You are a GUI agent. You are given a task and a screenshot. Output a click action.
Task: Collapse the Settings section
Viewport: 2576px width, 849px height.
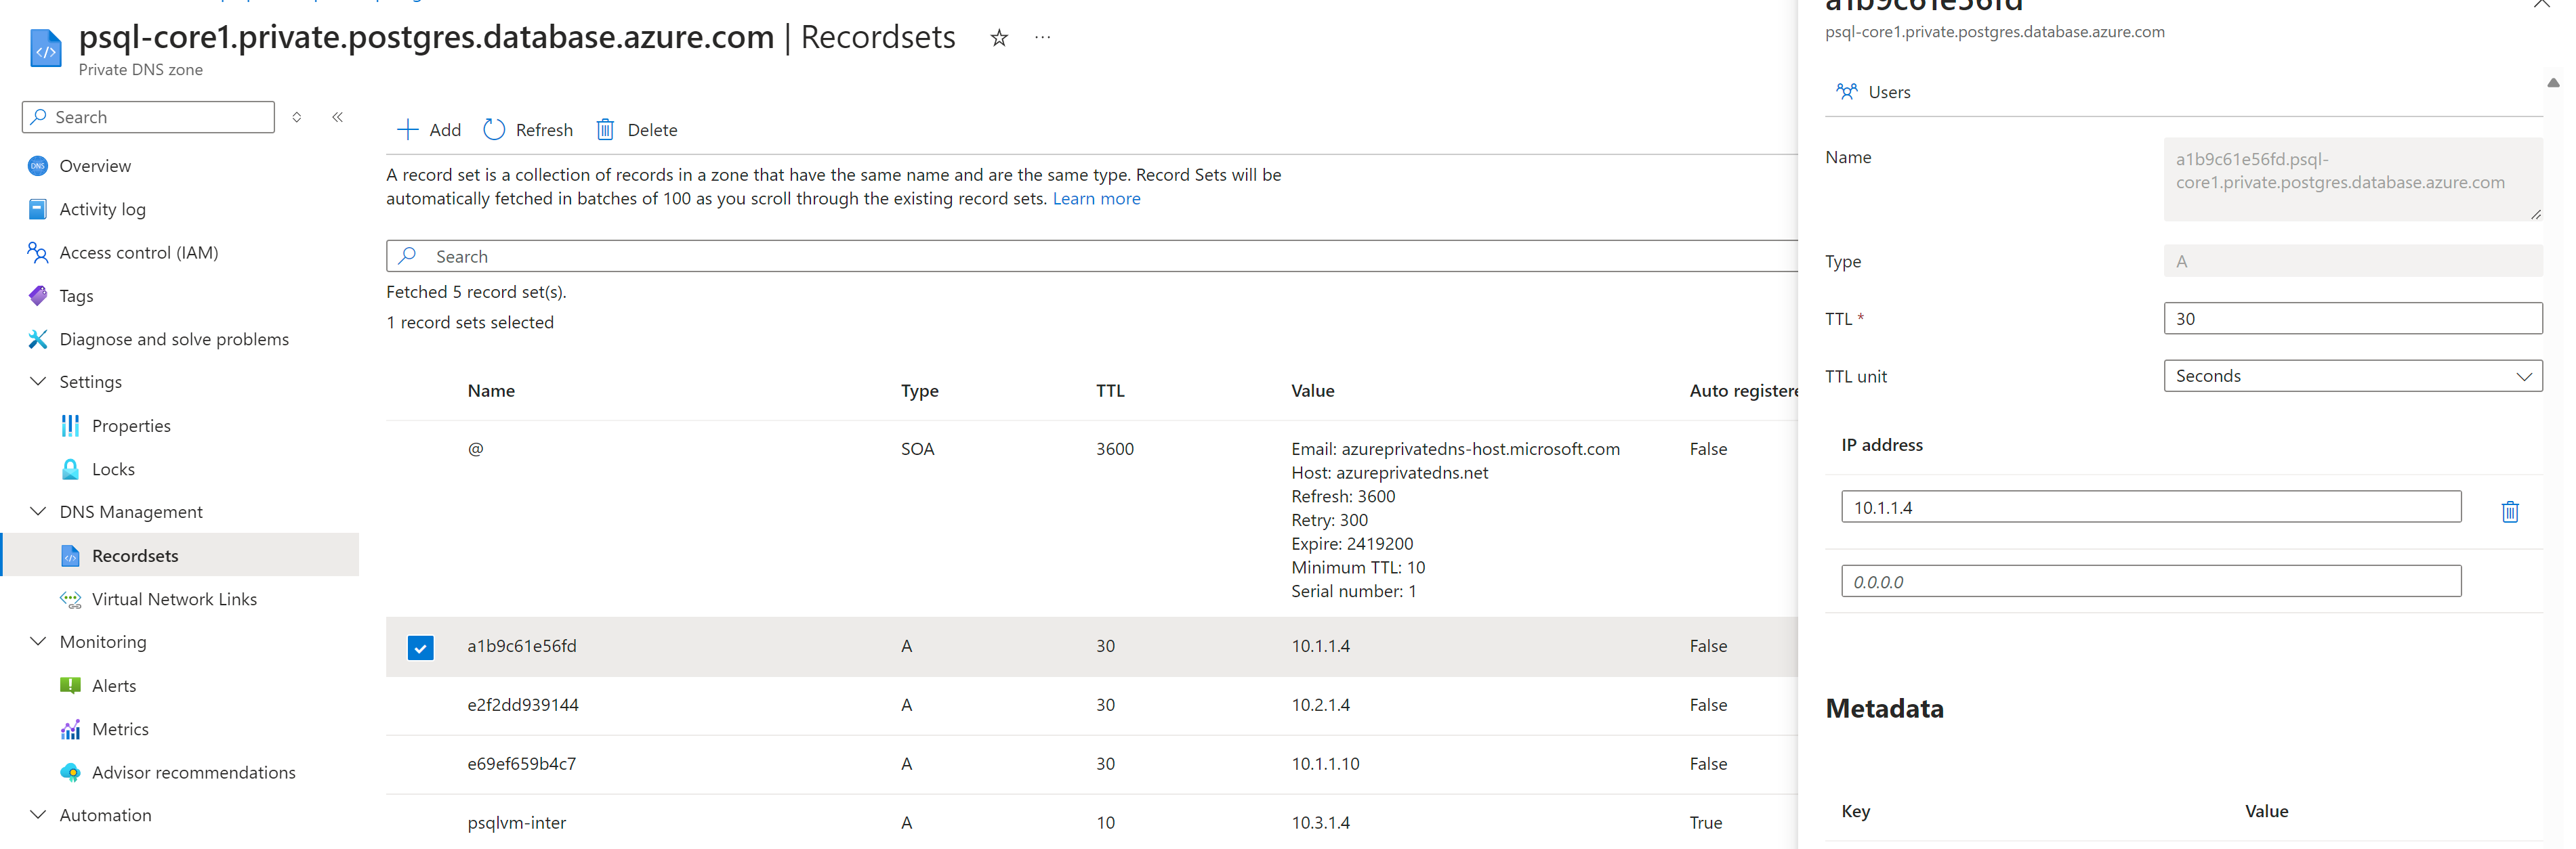[x=38, y=382]
